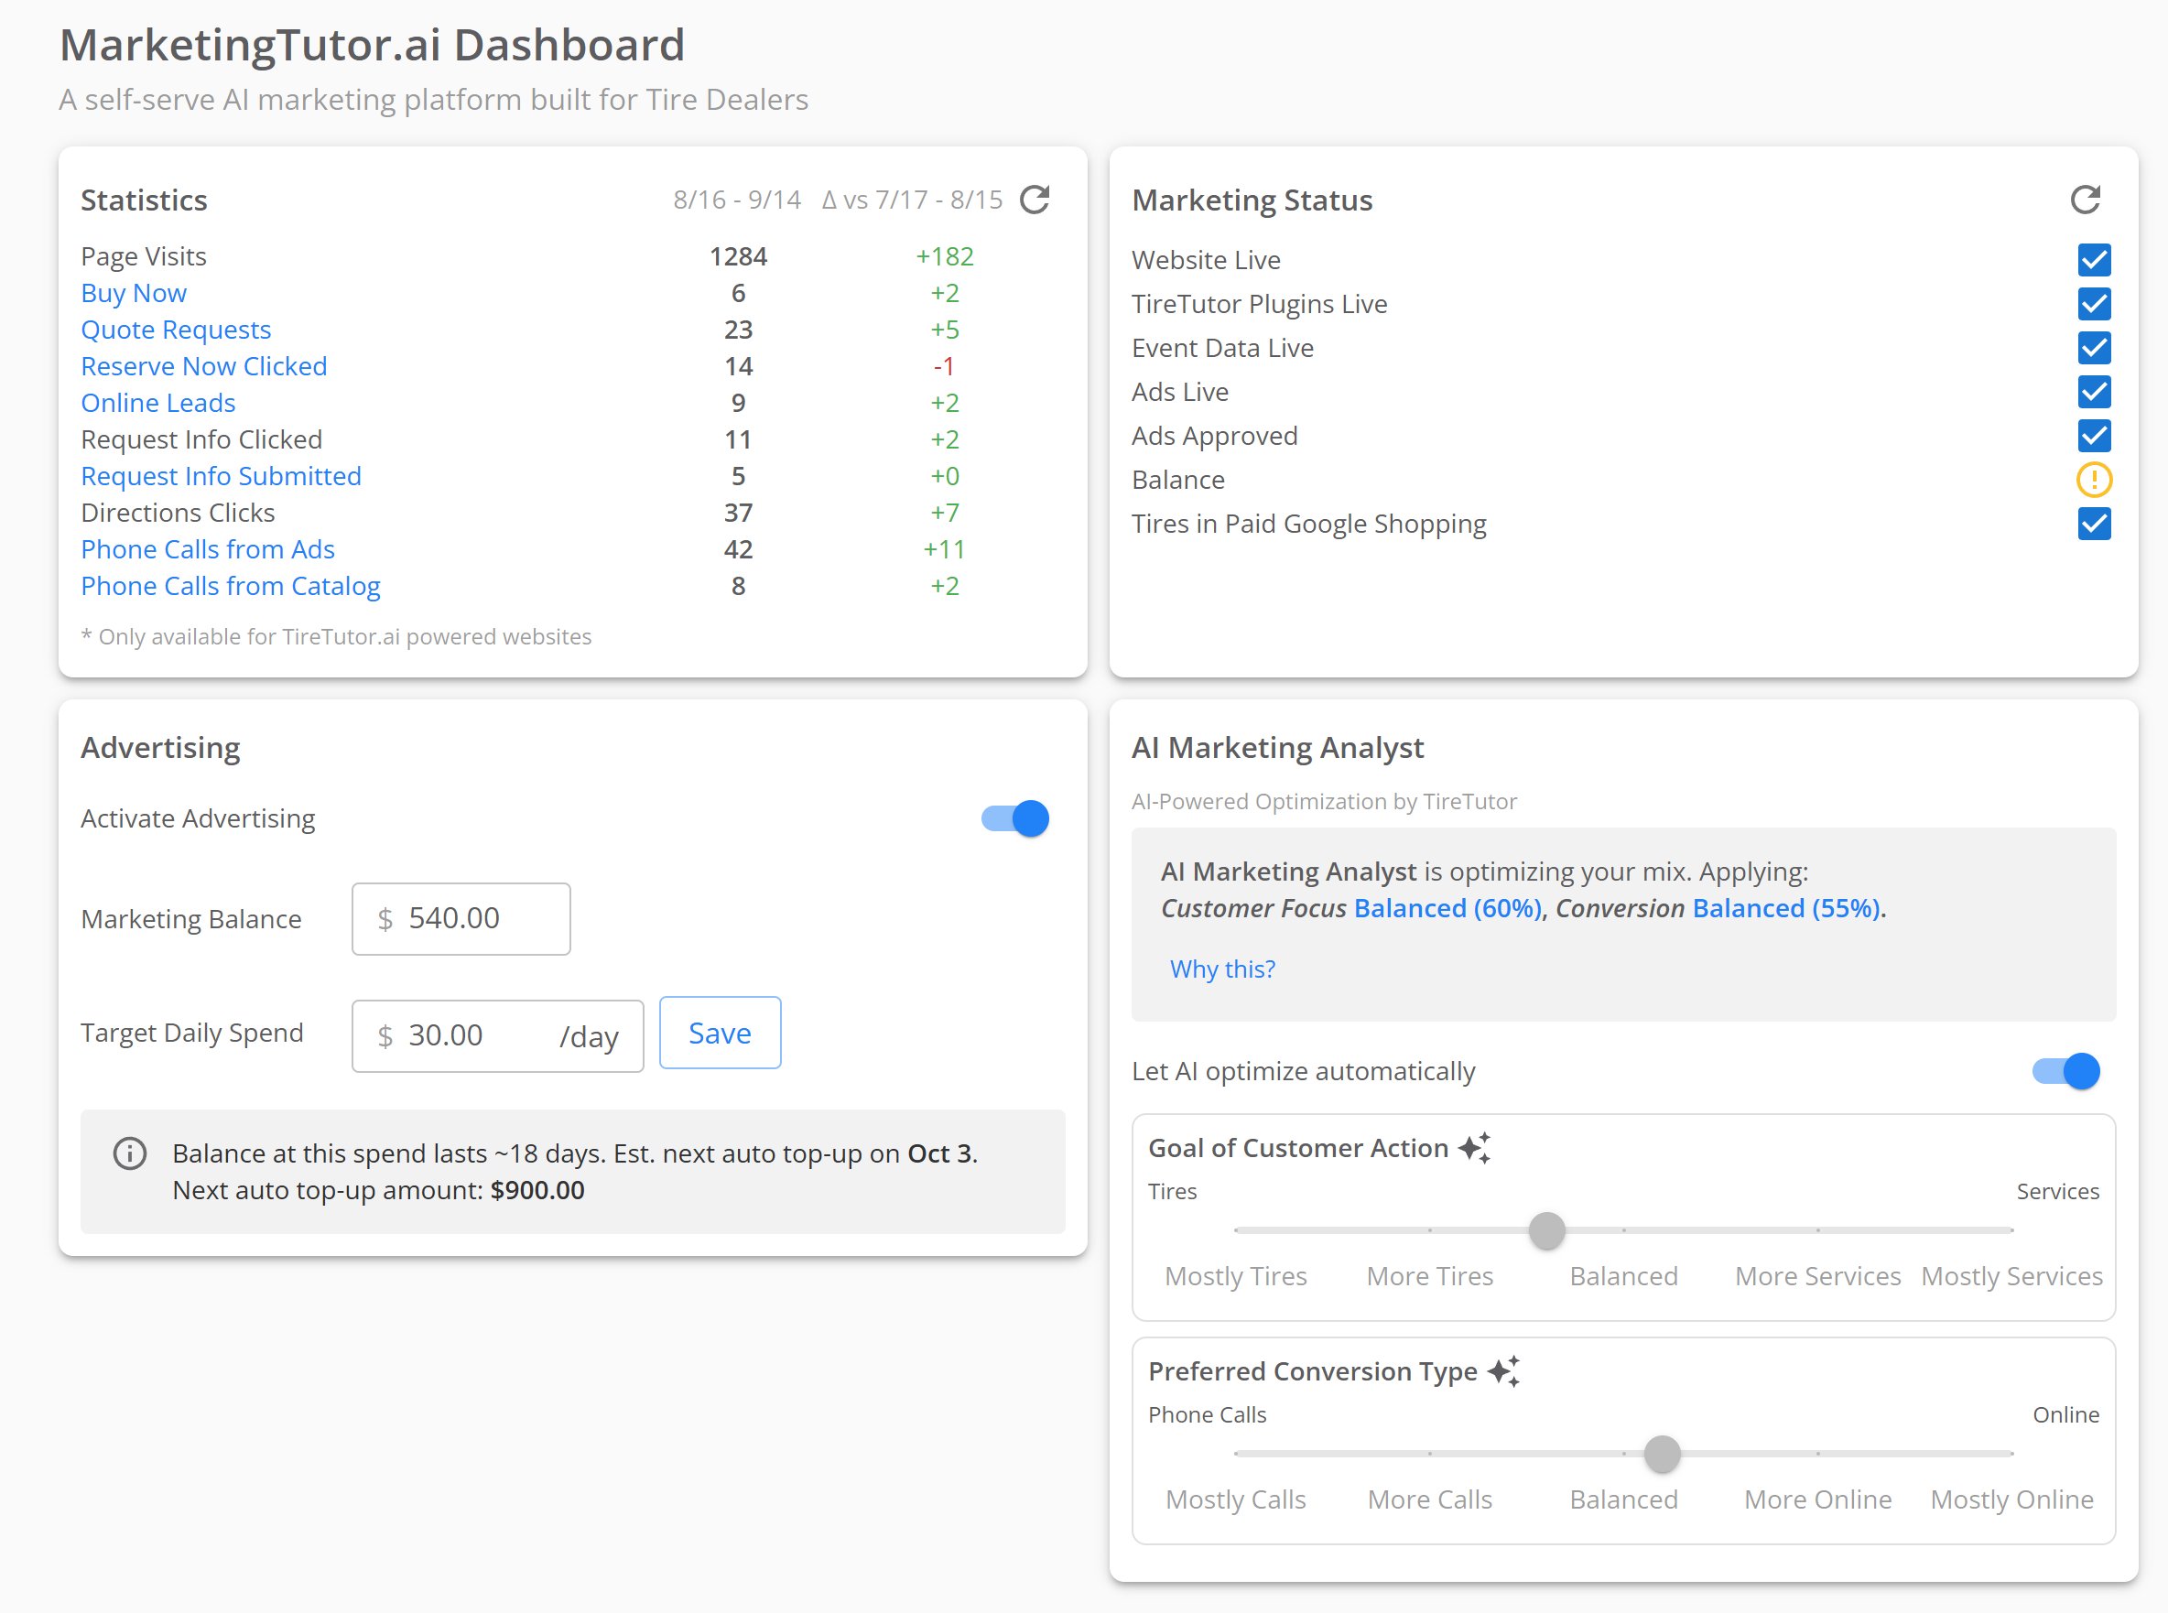Save the target daily spend

720,1033
